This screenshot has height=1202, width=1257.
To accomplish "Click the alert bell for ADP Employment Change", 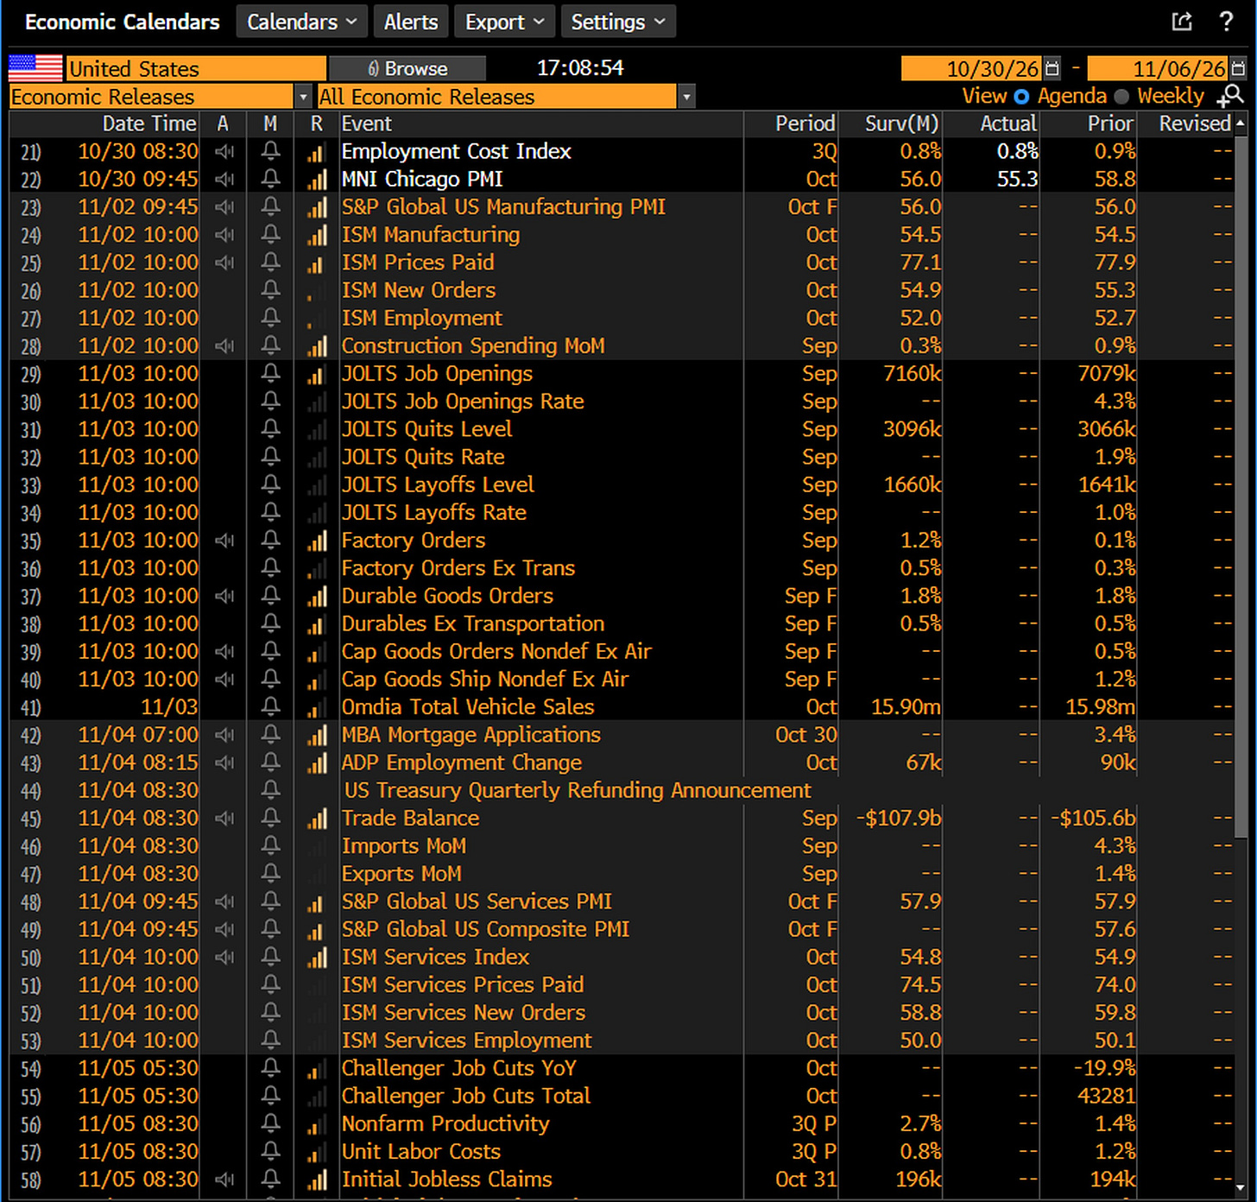I will click(x=270, y=763).
